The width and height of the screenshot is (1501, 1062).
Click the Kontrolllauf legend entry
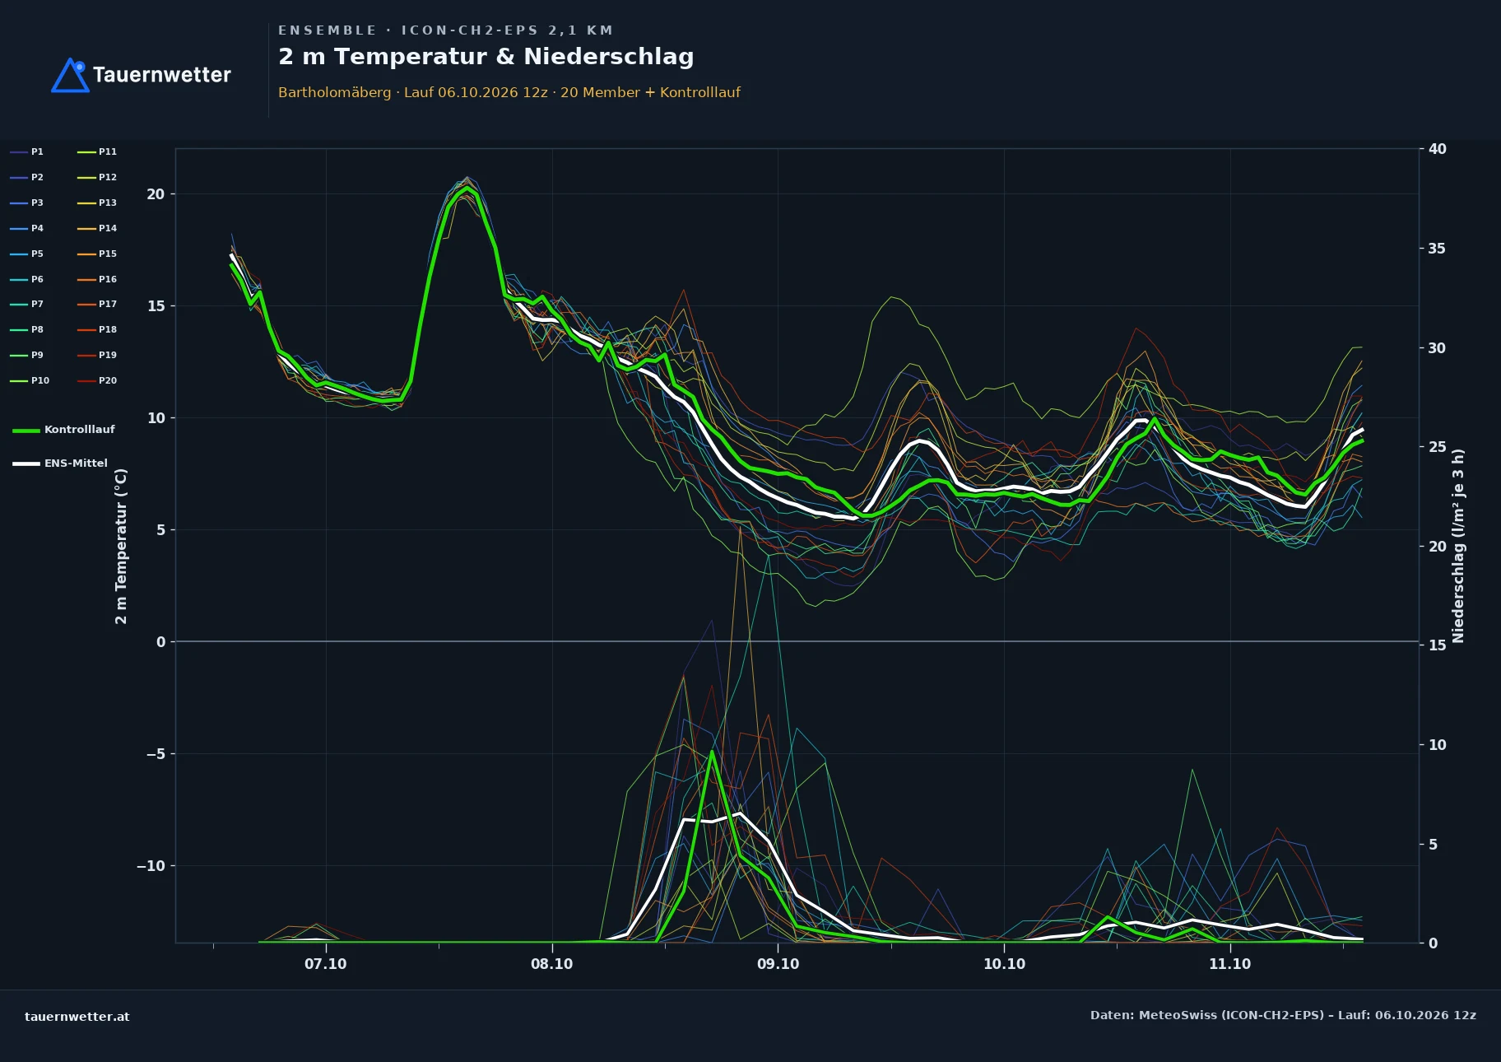tap(63, 430)
